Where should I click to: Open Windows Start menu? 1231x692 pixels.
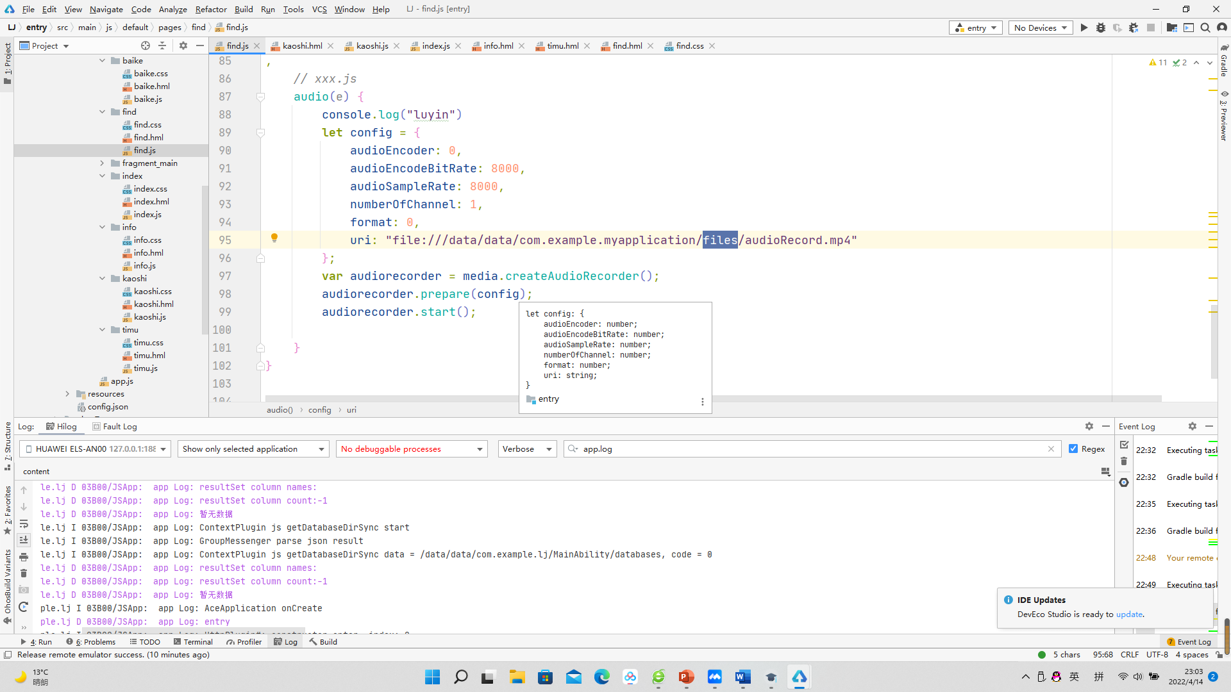pyautogui.click(x=432, y=677)
